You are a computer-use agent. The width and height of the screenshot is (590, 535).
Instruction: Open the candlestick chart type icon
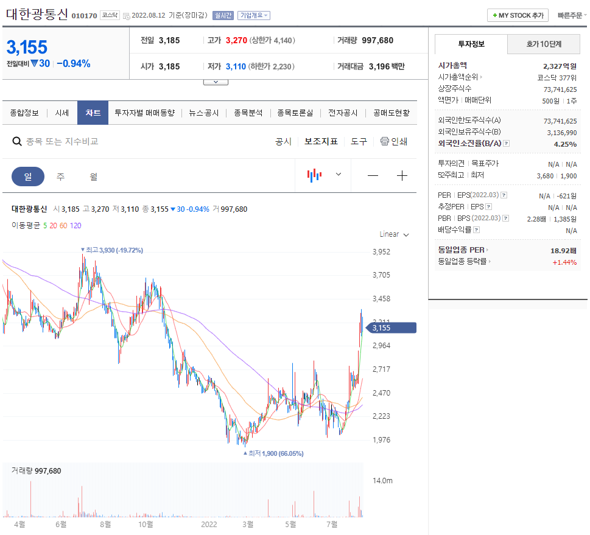314,175
